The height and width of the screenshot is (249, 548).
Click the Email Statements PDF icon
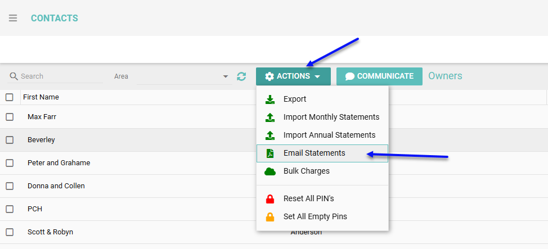pyautogui.click(x=271, y=153)
